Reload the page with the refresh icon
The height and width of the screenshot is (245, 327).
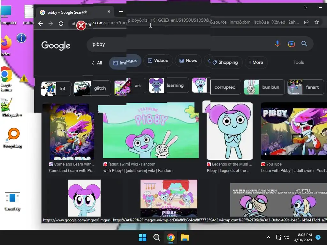(61, 24)
